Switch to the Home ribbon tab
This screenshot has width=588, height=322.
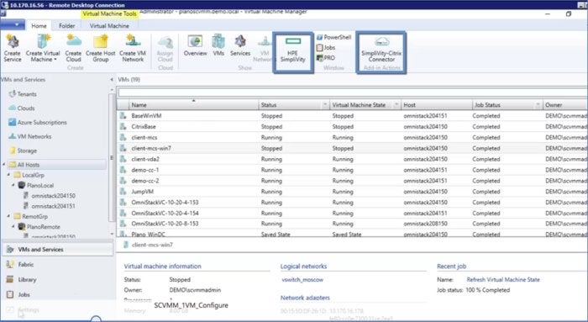[39, 26]
